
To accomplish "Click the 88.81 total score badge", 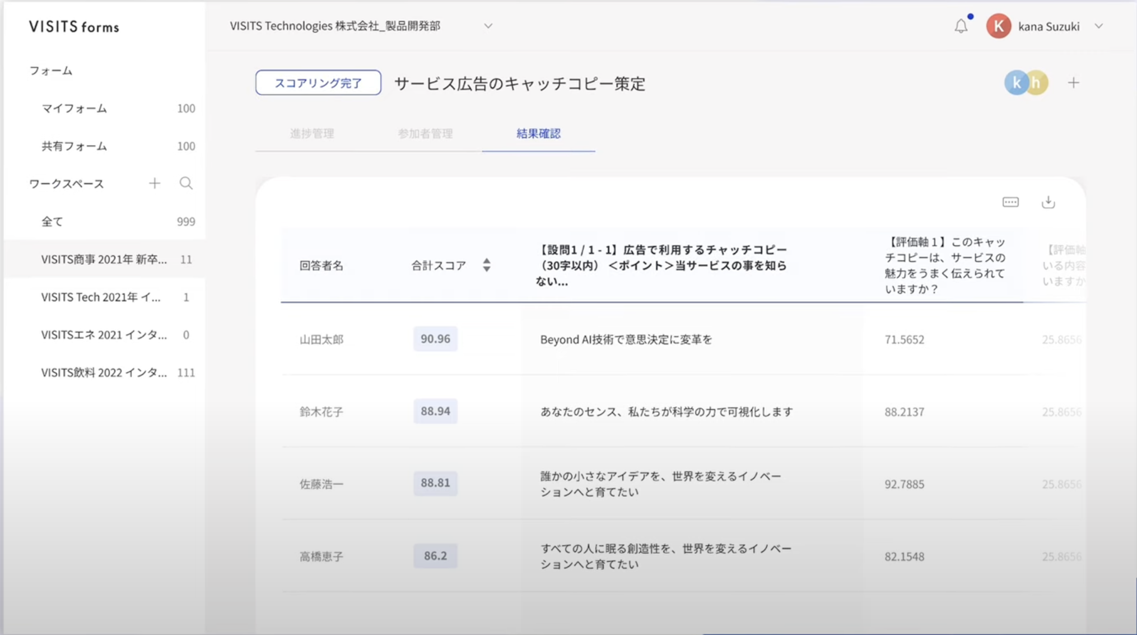I will [x=435, y=483].
